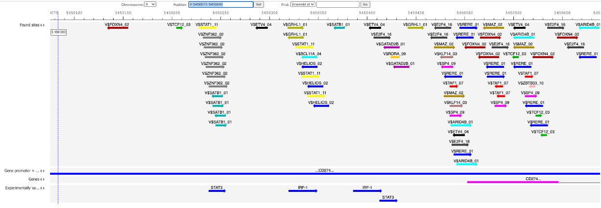Image resolution: width=601 pixels, height=208 pixels.
Task: Click left arrow of Gene promoter track
Action: pos(42,171)
